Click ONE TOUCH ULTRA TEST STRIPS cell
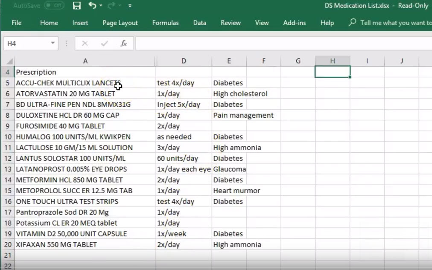The height and width of the screenshot is (270, 432). 85,201
